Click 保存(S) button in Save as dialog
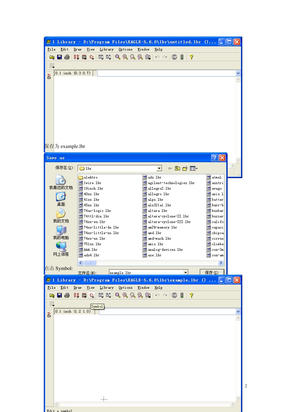291x412 pixels. [x=212, y=272]
